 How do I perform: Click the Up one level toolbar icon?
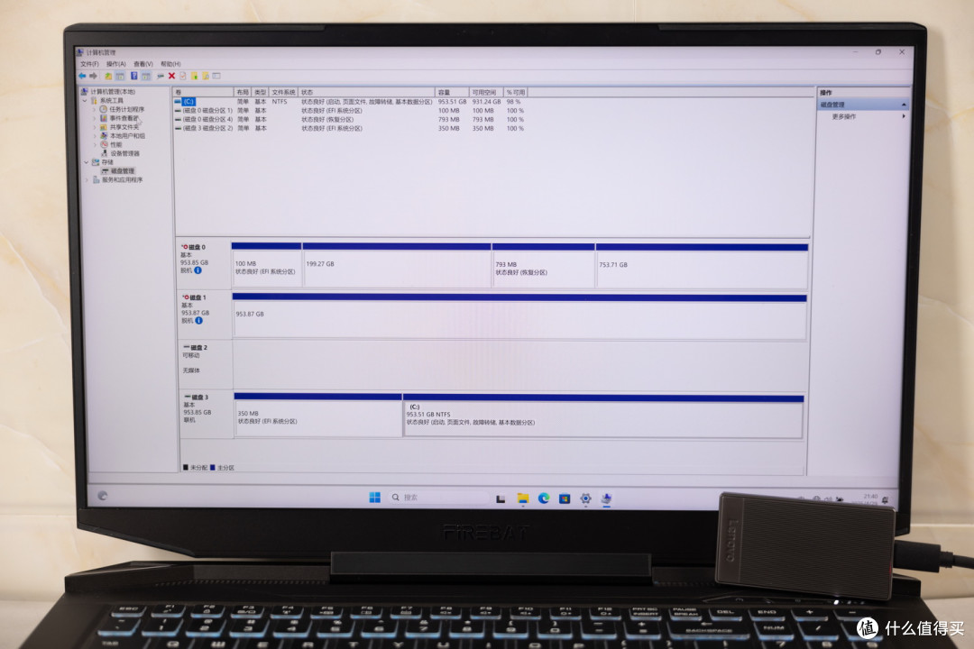tap(108, 76)
